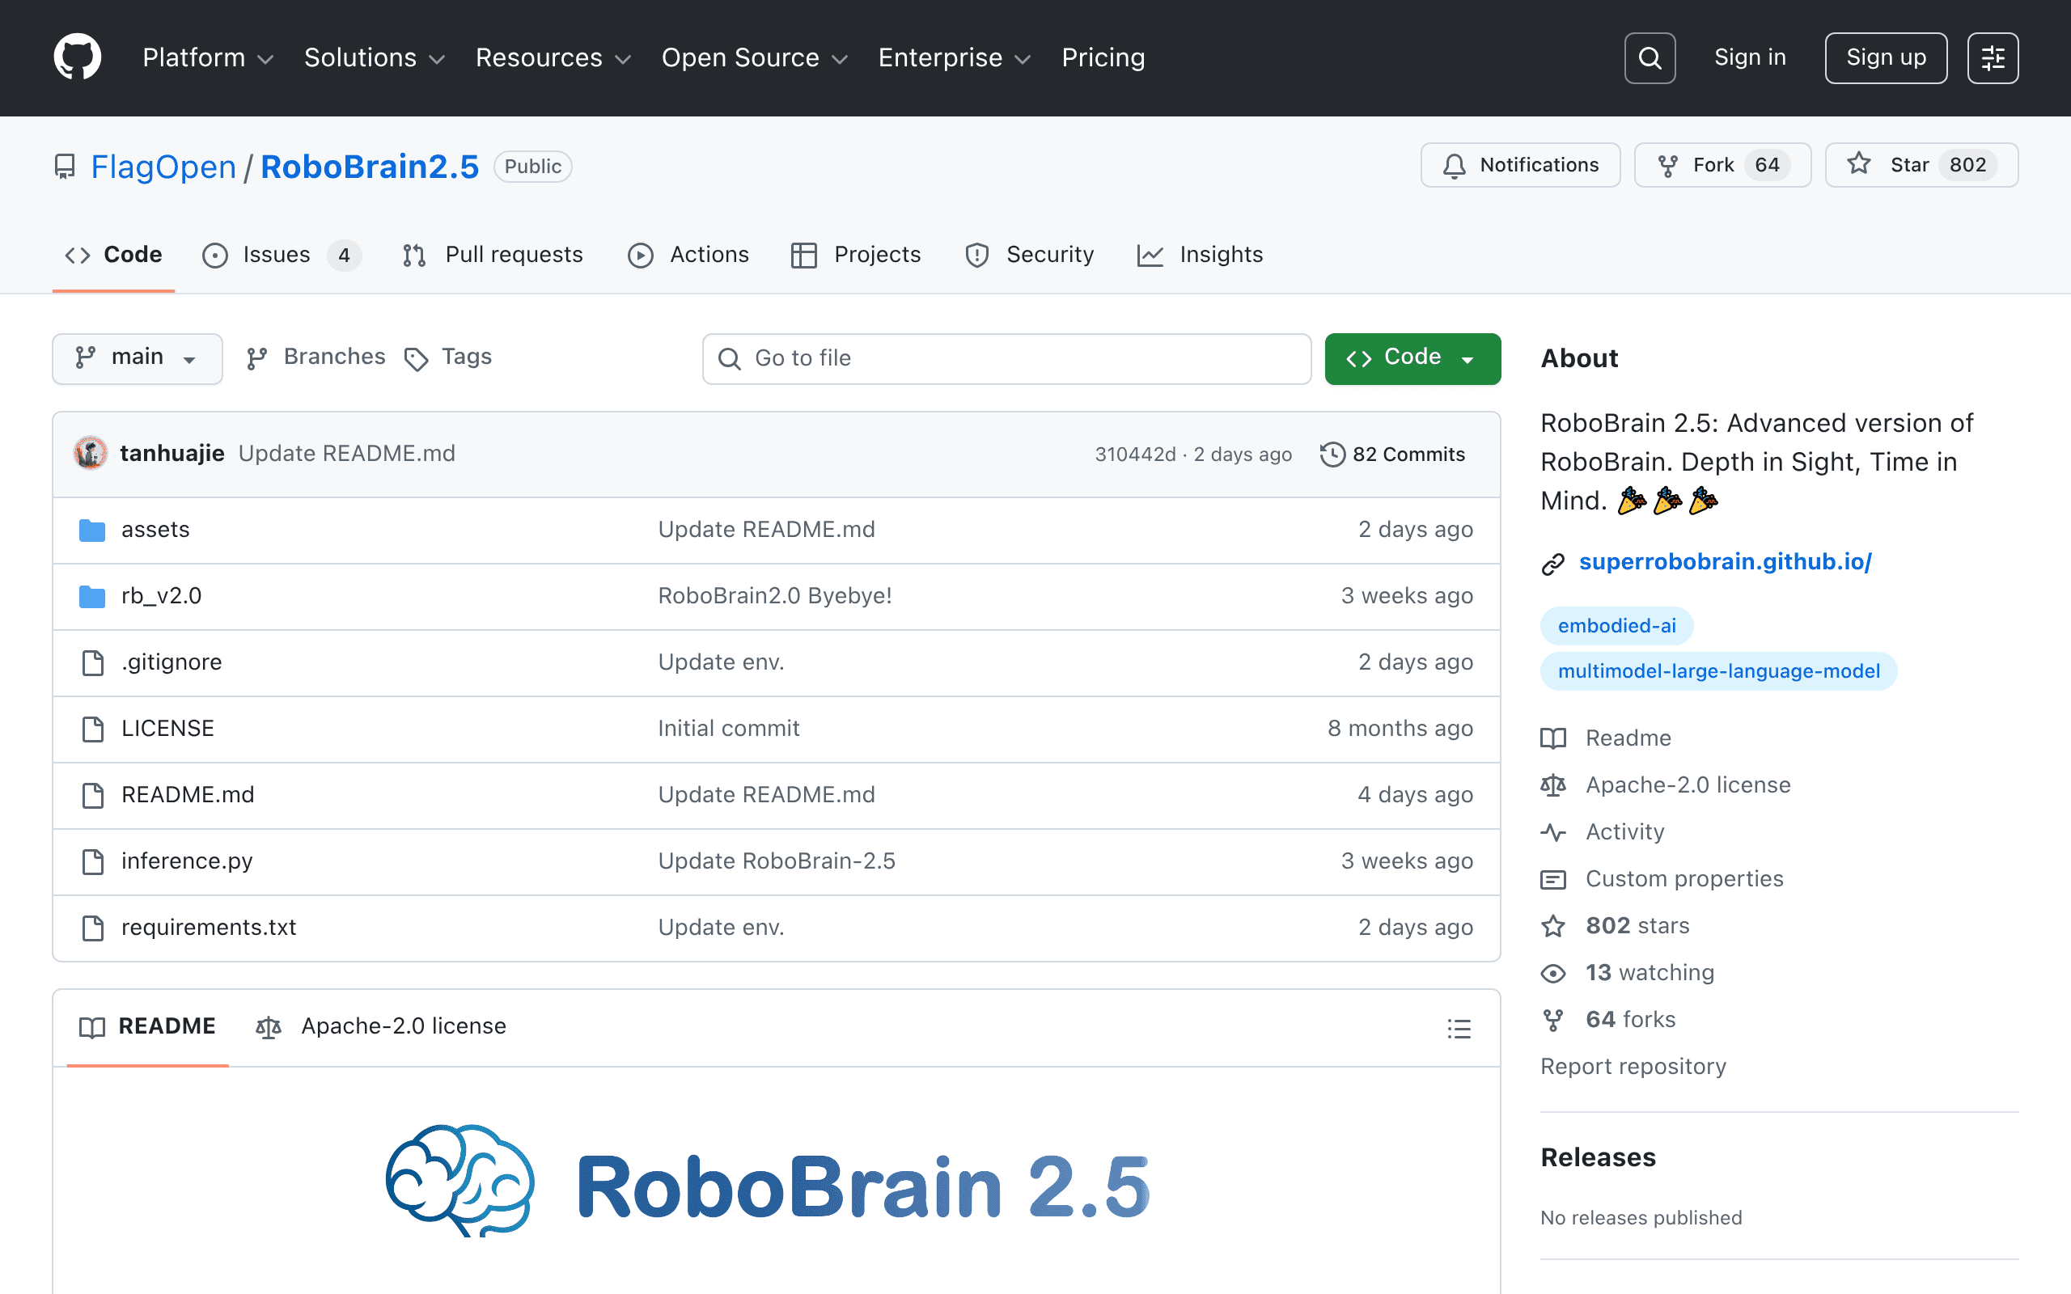Switch to the Actions tab
The image size is (2071, 1294).
coord(688,255)
